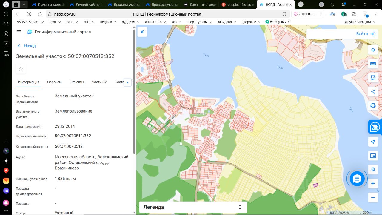Zoom out with the minus button

tap(373, 197)
